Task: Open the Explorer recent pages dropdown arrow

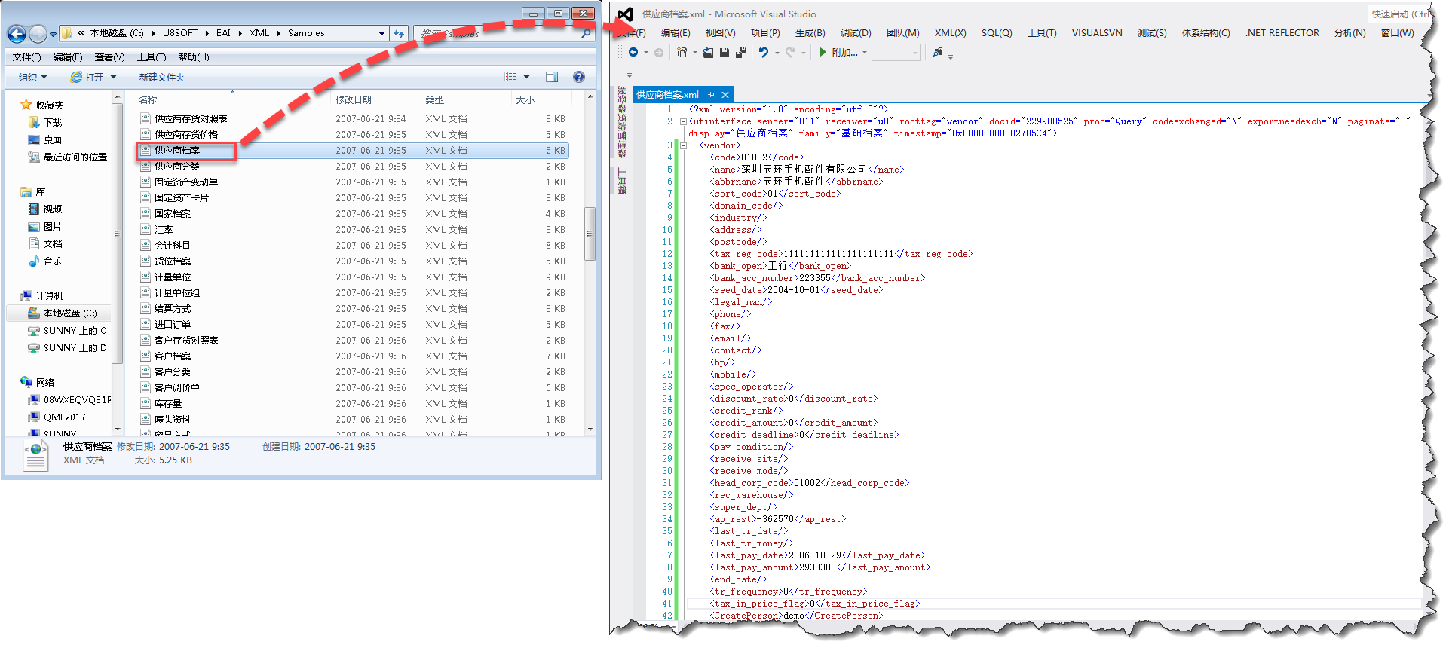Action: [53, 34]
